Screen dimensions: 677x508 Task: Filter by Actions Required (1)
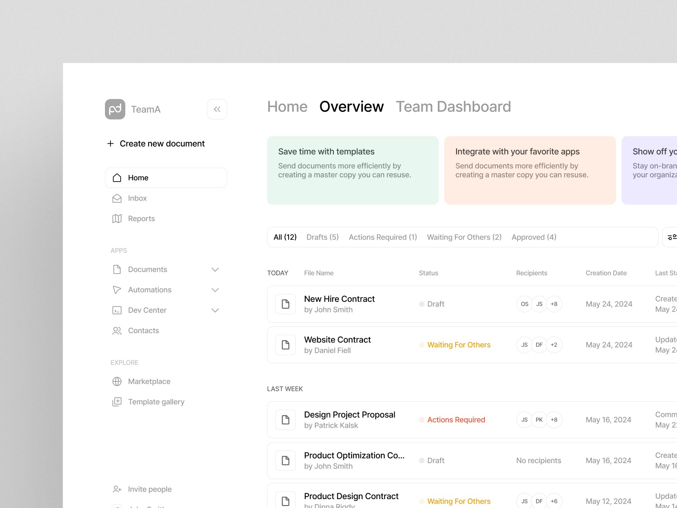pos(383,237)
